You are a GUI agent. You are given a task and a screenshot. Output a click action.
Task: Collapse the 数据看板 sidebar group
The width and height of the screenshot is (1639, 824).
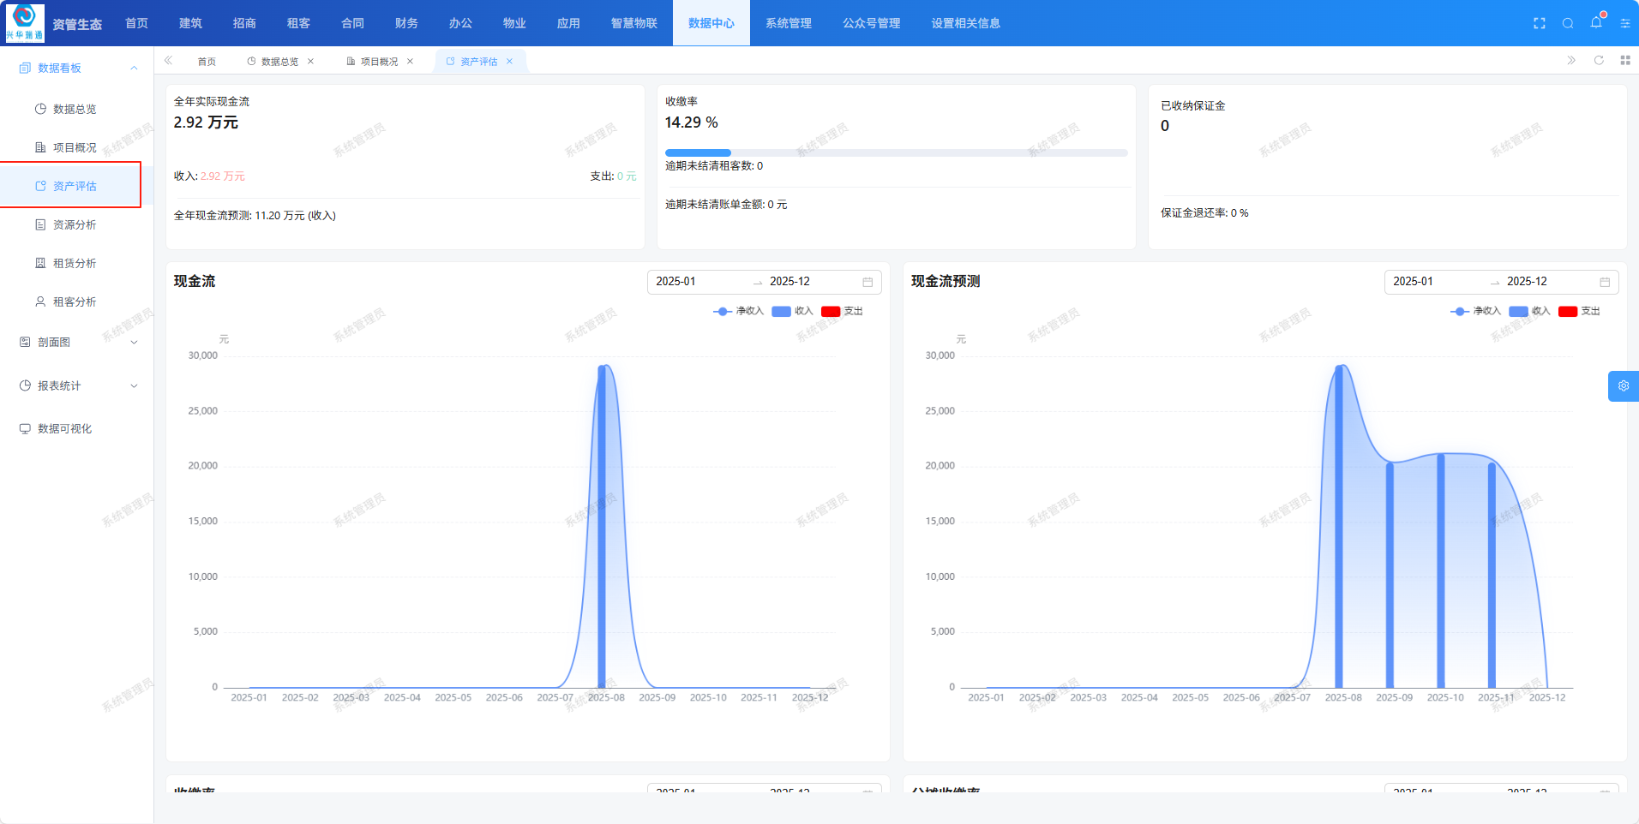coord(133,68)
